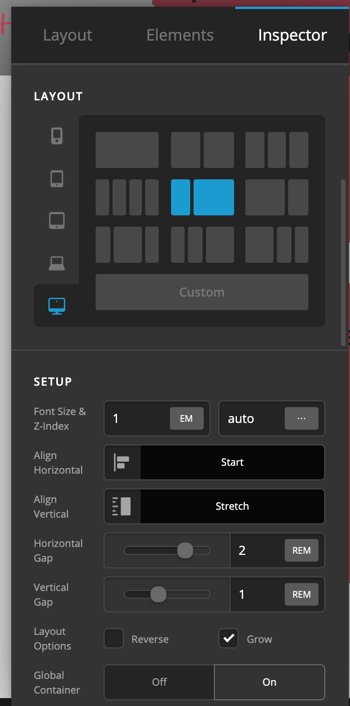This screenshot has width=350, height=706.
Task: Click the Custom layout button
Action: [201, 292]
